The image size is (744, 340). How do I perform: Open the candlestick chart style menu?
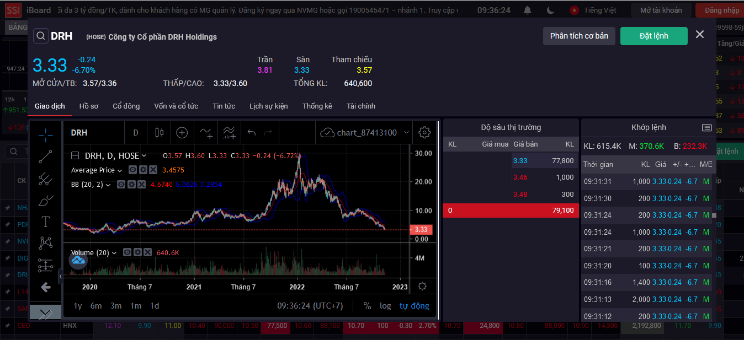160,133
